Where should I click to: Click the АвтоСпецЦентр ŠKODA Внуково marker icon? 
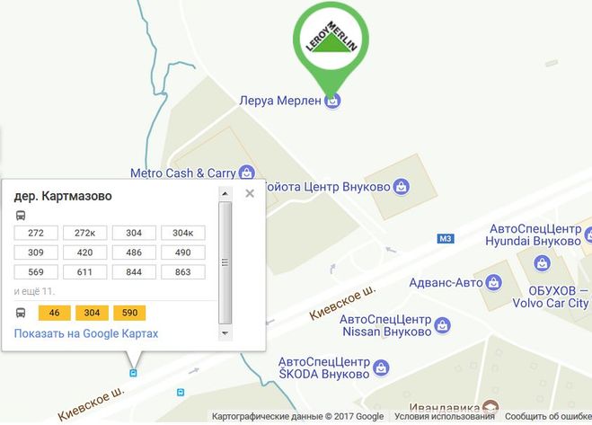tap(381, 367)
